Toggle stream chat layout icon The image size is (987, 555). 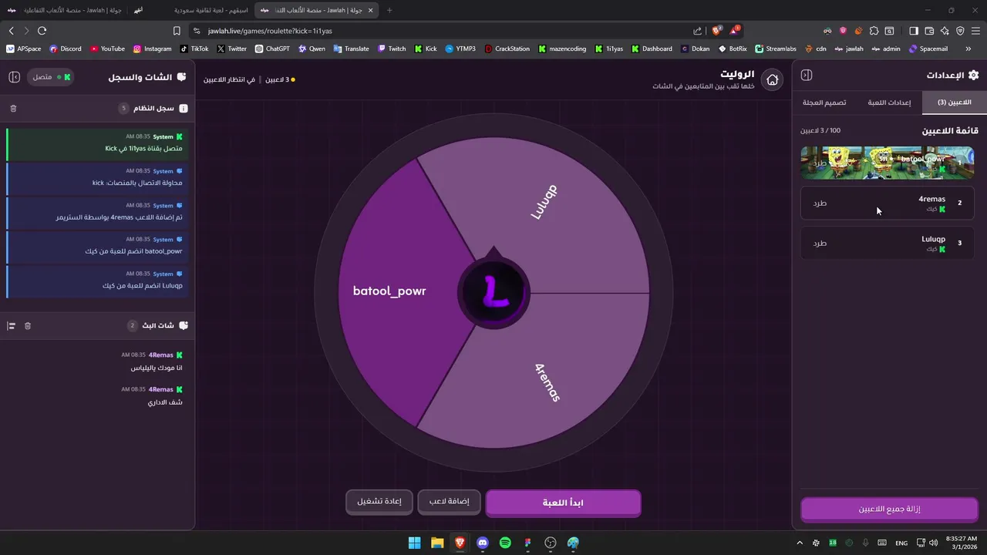click(12, 326)
